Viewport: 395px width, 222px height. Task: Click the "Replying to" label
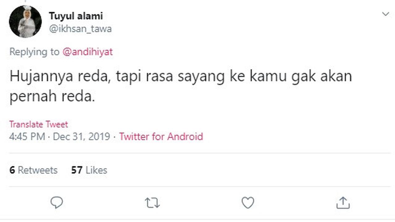[x=34, y=52]
